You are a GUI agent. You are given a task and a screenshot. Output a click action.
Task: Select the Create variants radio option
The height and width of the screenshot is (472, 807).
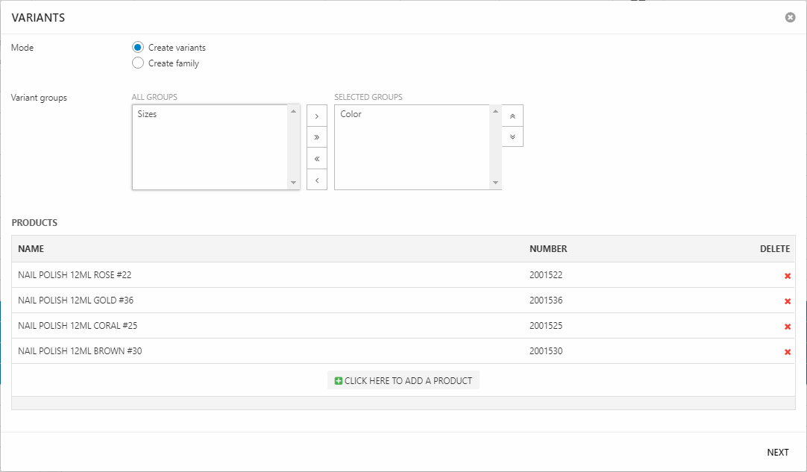(x=138, y=48)
